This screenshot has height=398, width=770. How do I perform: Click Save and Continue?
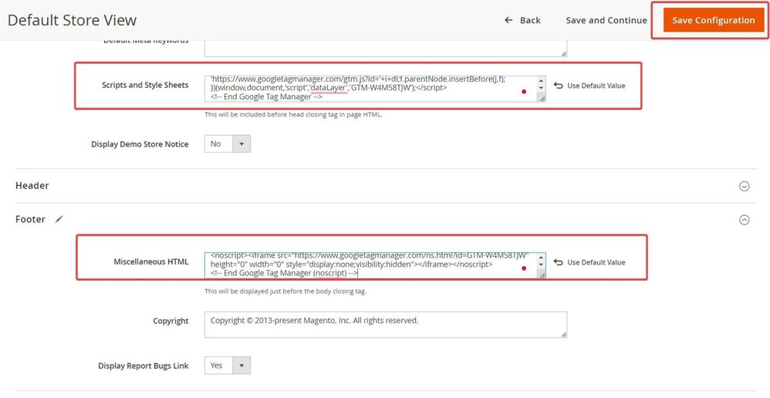point(606,20)
